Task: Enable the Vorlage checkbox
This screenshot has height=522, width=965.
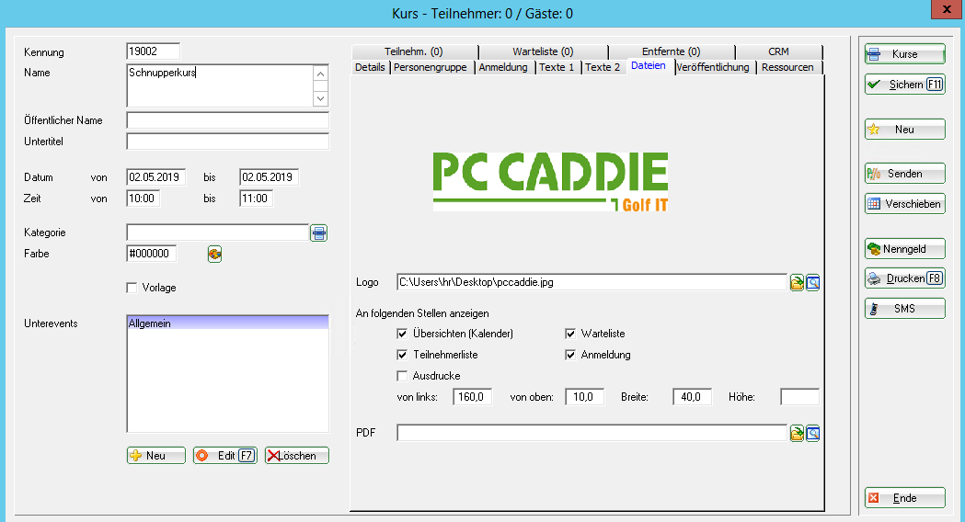Action: point(132,289)
